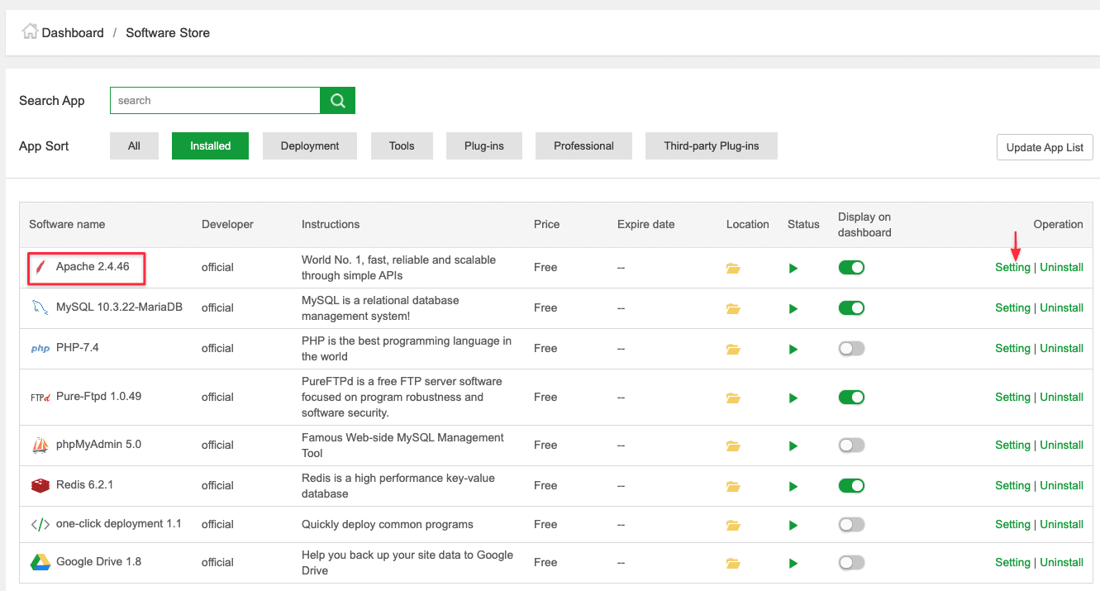This screenshot has width=1100, height=591.
Task: Show the Professional app category
Action: 583,146
